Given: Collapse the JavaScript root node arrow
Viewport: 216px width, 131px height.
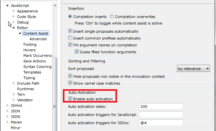Looking at the screenshot, I should [x=7, y=5].
